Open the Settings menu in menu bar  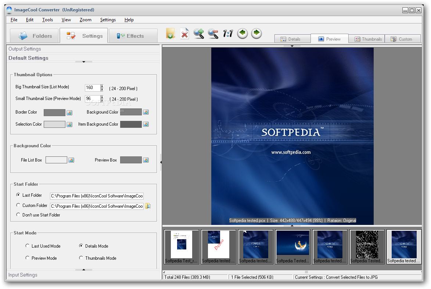coord(108,20)
